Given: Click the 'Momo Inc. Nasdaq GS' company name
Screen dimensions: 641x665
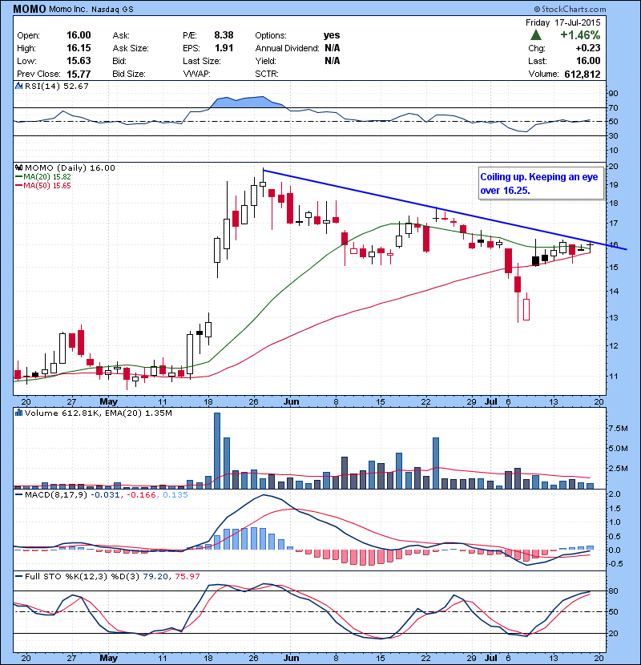Looking at the screenshot, I should 91,10.
